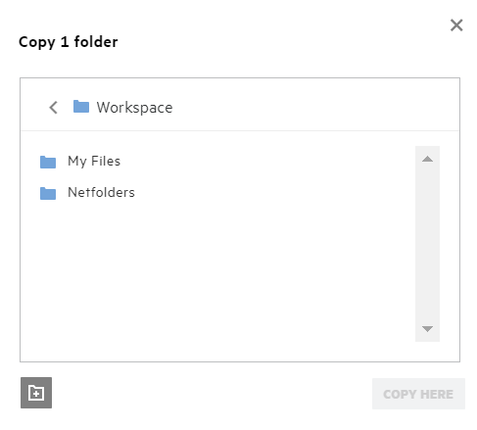This screenshot has width=477, height=430.
Task: Open the Netfolders folder label
Action: (101, 192)
